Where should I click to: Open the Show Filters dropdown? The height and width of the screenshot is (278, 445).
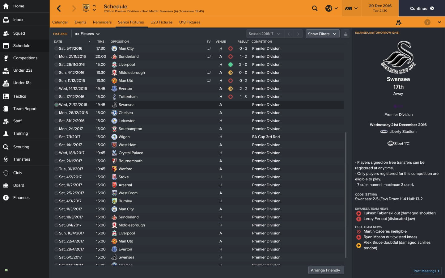(322, 34)
